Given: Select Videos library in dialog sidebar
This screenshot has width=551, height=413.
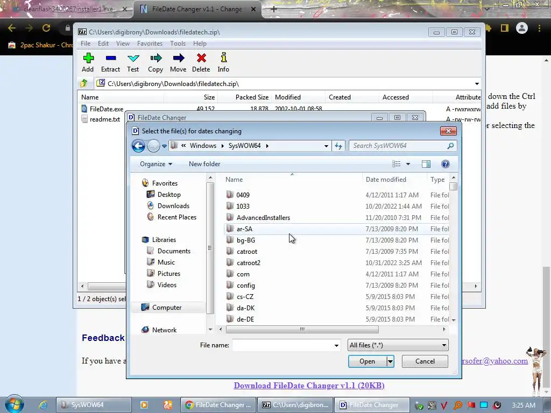Looking at the screenshot, I should coord(167,285).
